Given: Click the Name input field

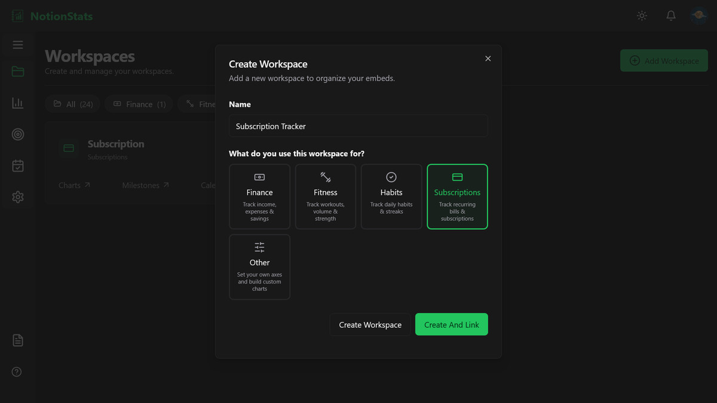Looking at the screenshot, I should coord(358,126).
